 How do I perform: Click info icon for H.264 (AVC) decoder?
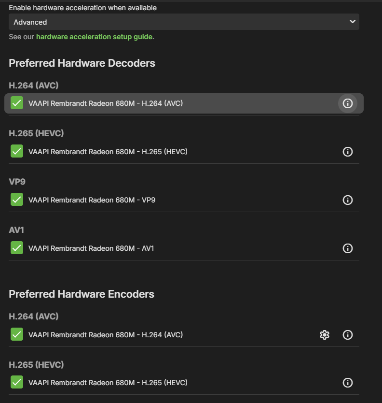tap(347, 103)
